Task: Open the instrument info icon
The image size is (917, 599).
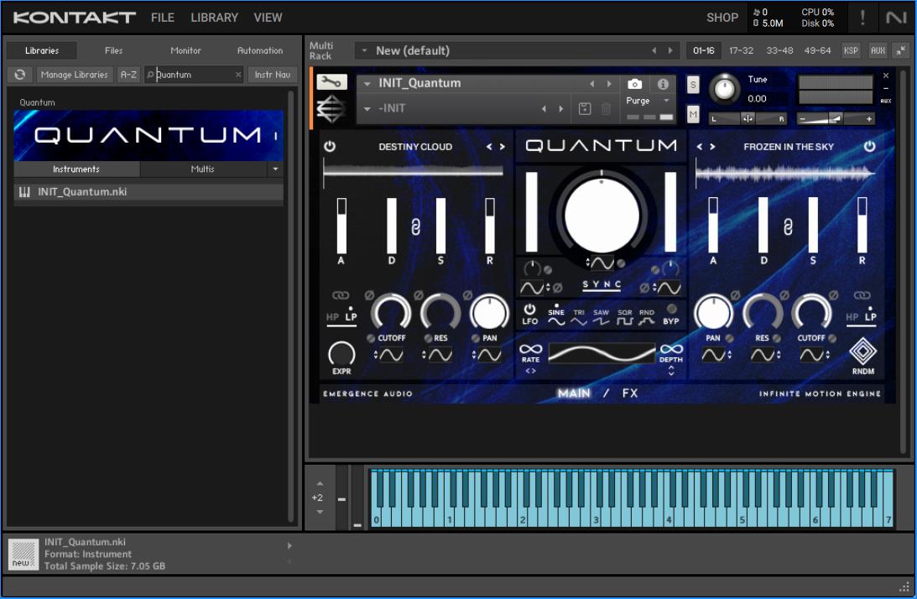Action: pos(663,84)
